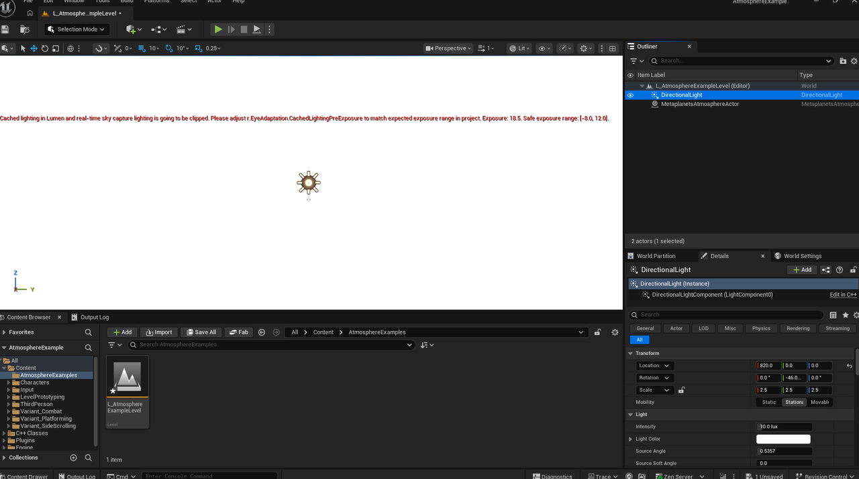
Task: Open Revision Control menu in status bar
Action: pos(825,476)
